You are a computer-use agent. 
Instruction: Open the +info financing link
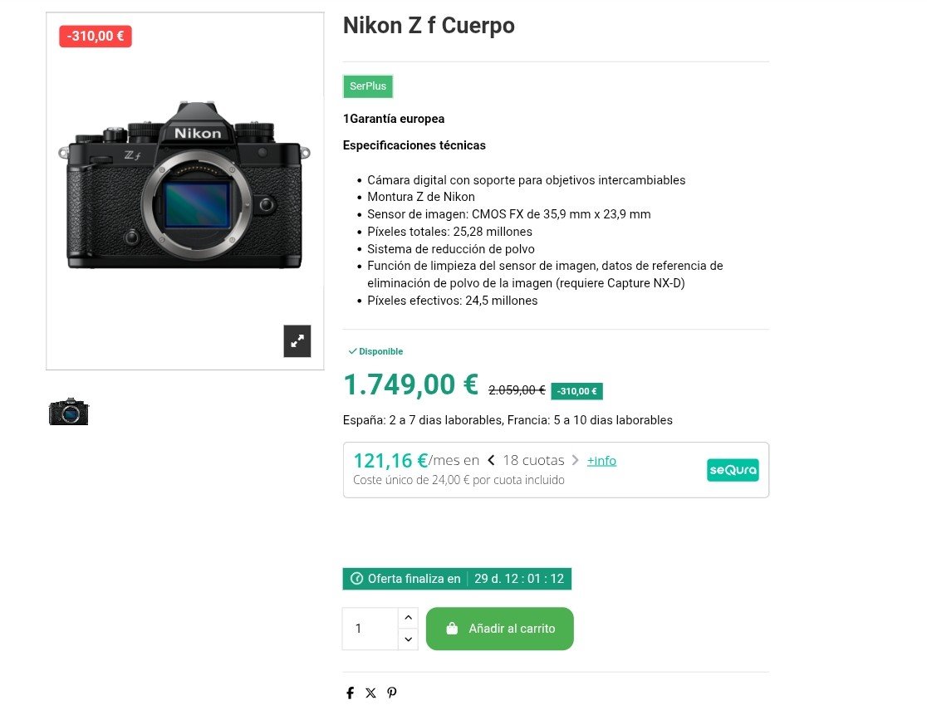click(x=601, y=460)
